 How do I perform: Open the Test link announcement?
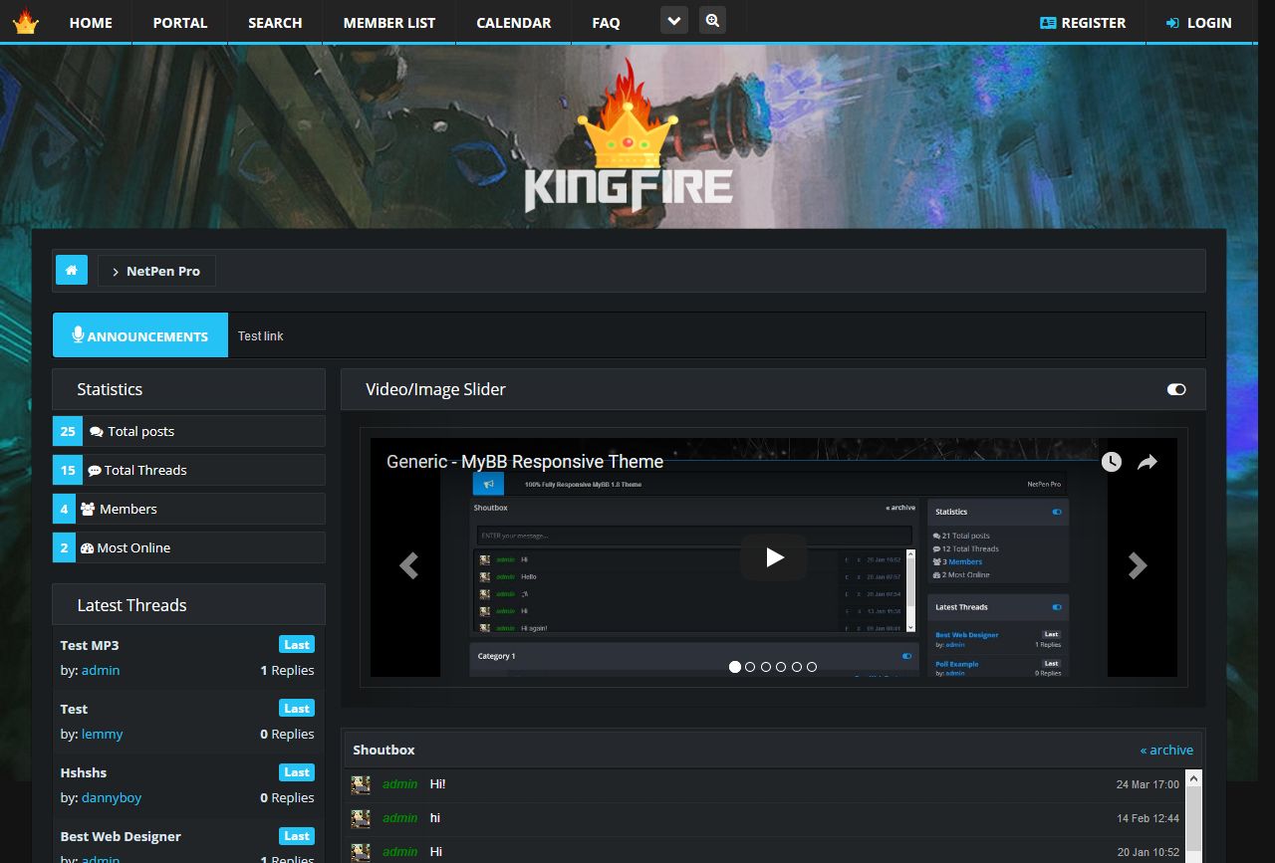(x=261, y=336)
